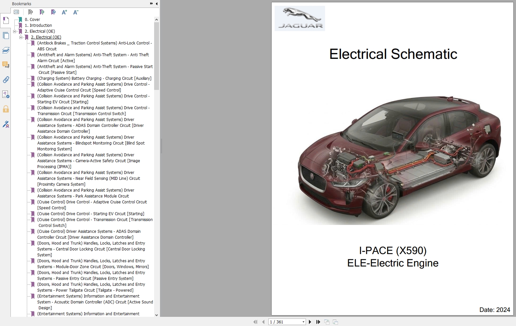Image resolution: width=516 pixels, height=326 pixels.
Task: Click the bookmarks scrollbar down arrow
Action: point(156,315)
